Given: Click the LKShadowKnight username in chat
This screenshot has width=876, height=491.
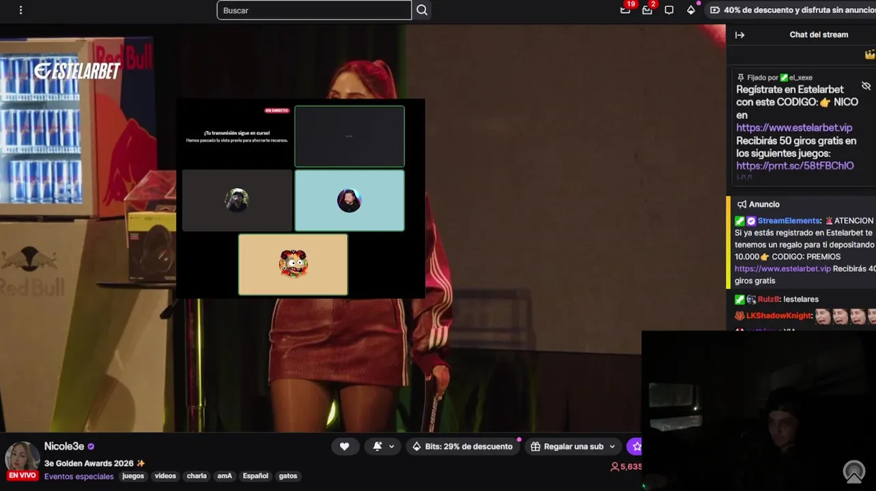Looking at the screenshot, I should [779, 316].
